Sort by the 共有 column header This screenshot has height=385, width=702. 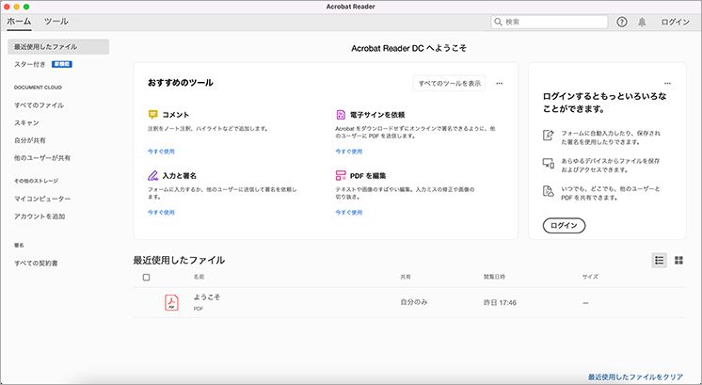pyautogui.click(x=406, y=277)
